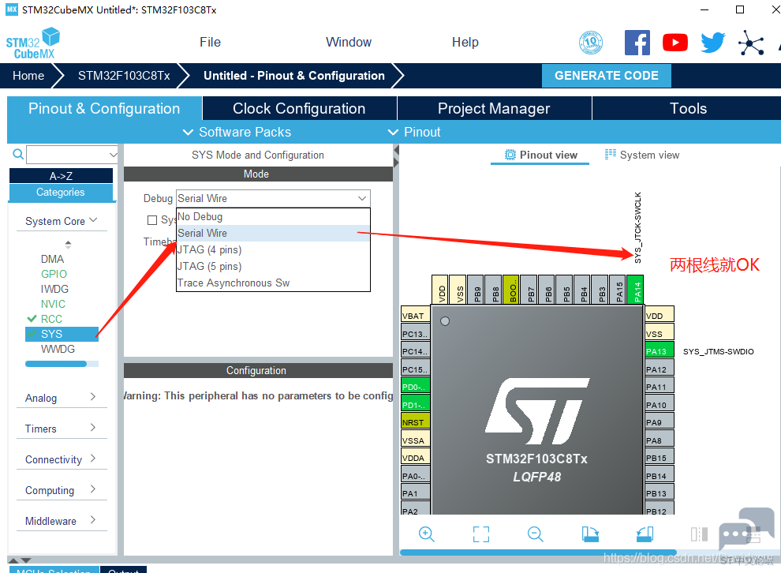Click the BOOT0 pin on chip
The height and width of the screenshot is (573, 781).
point(511,290)
